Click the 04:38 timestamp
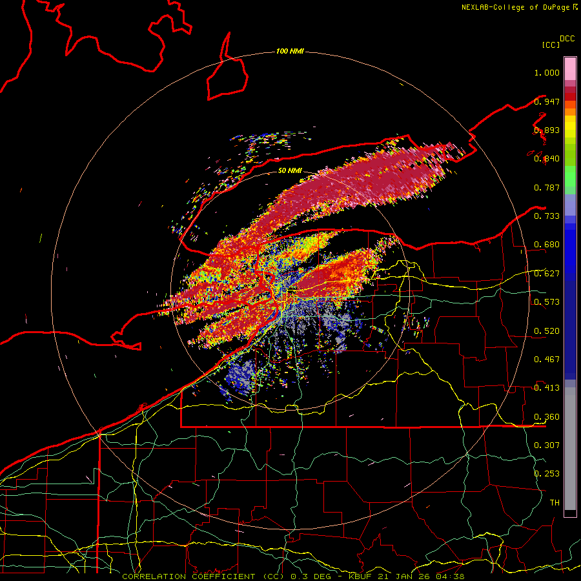The image size is (581, 581). 450,576
